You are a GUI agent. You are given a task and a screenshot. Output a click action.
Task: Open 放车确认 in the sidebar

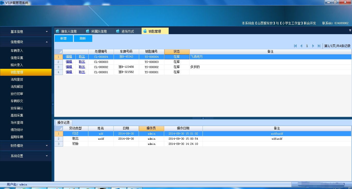pyautogui.click(x=26, y=108)
